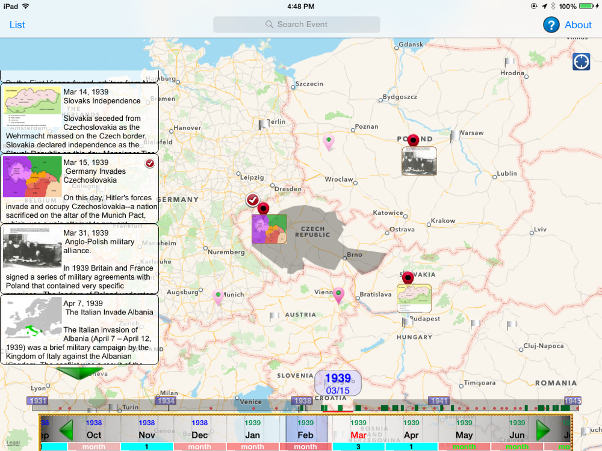Expand event list with green down arrow

click(78, 373)
